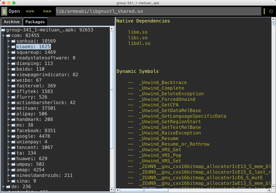Click the package tree scroll-up arrow
The width and height of the screenshot is (276, 193).
click(x=112, y=29)
